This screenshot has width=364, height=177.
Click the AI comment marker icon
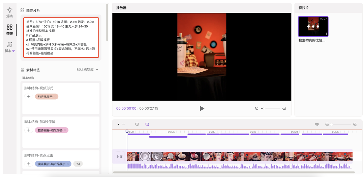pos(147,125)
